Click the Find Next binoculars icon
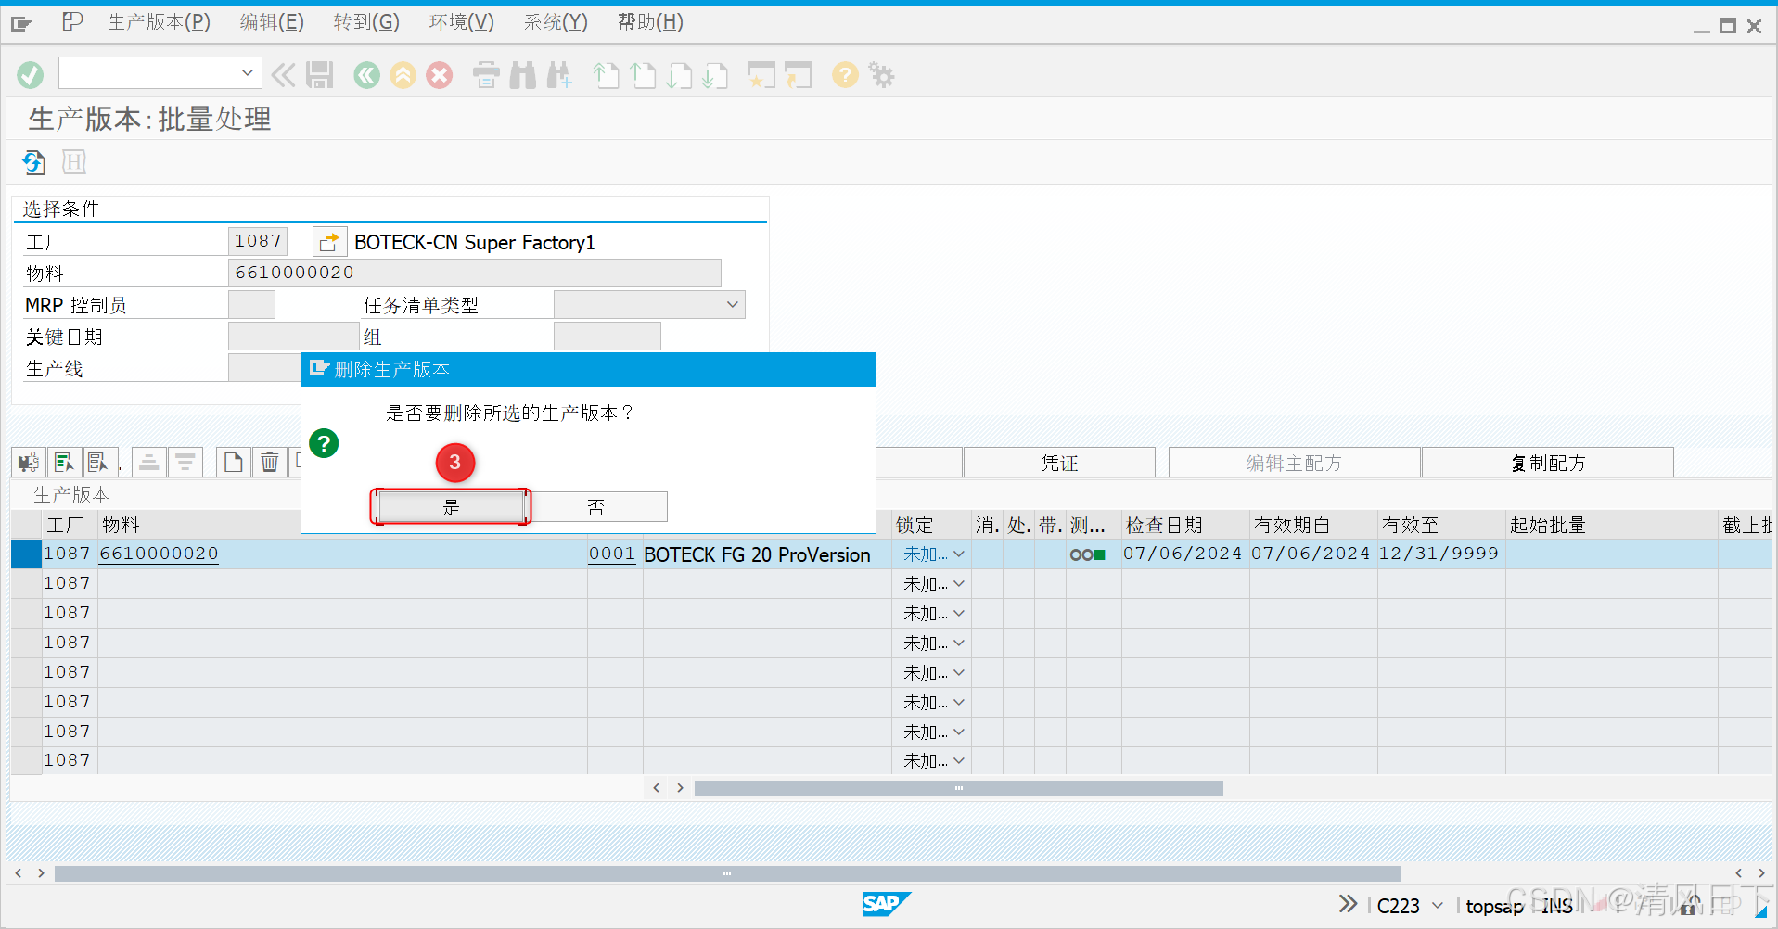 [559, 75]
